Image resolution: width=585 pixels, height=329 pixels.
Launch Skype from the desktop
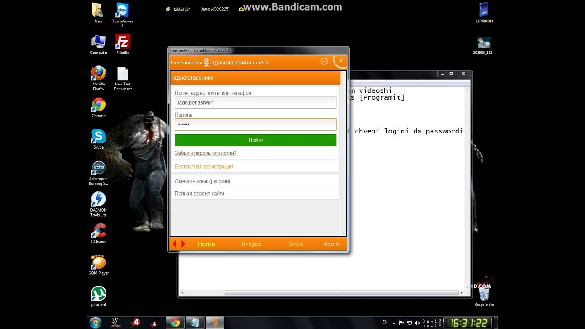pyautogui.click(x=98, y=139)
